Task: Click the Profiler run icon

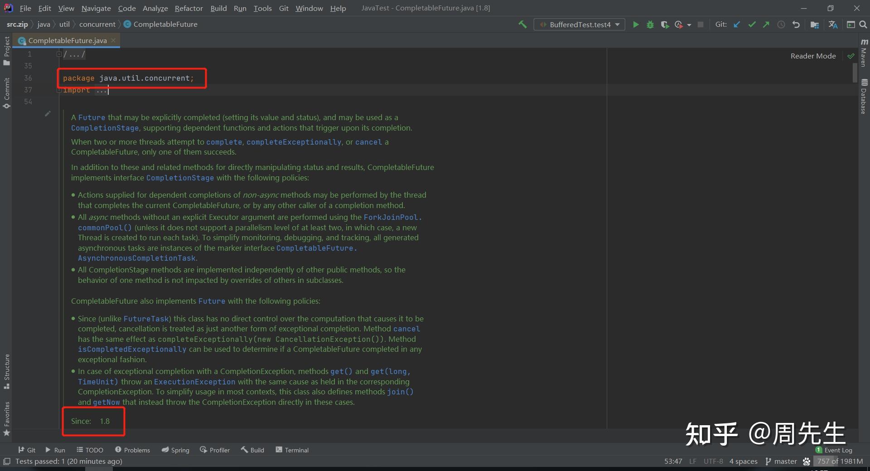Action: pyautogui.click(x=678, y=24)
